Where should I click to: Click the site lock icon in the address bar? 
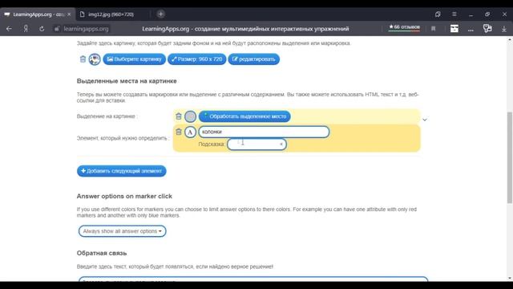click(57, 29)
